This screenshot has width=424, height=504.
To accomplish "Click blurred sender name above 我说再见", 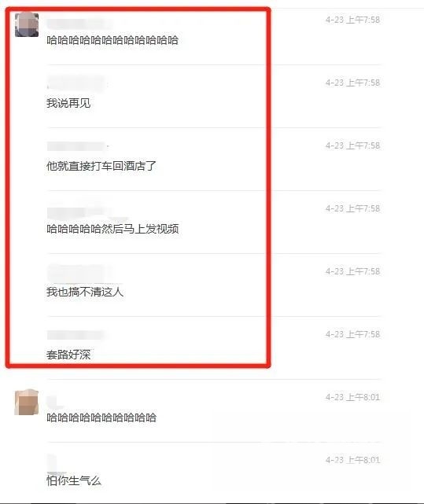I will coord(77,83).
